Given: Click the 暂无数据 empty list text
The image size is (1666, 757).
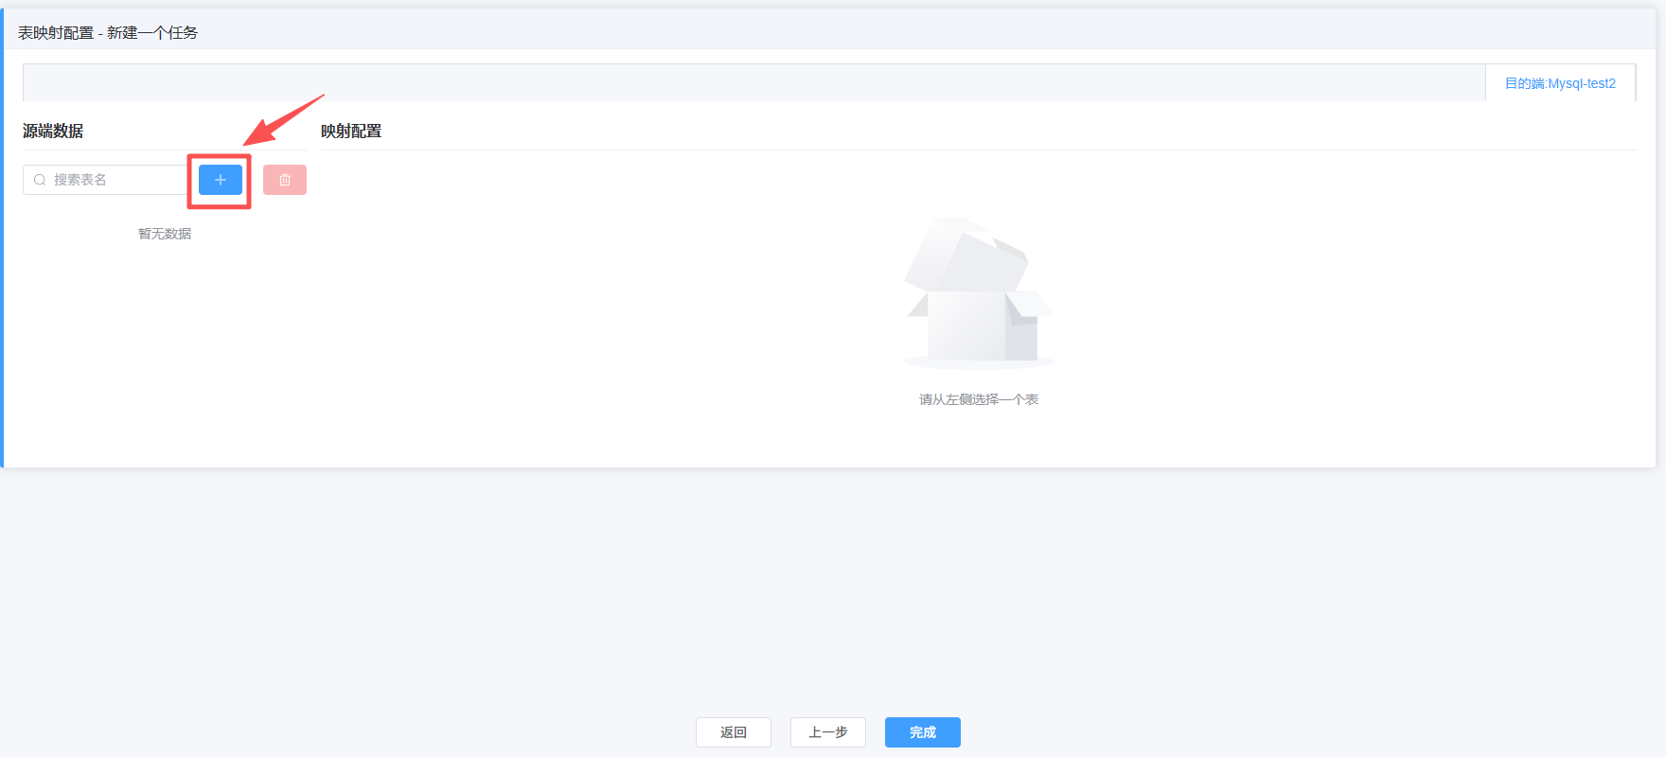Looking at the screenshot, I should coord(165,234).
